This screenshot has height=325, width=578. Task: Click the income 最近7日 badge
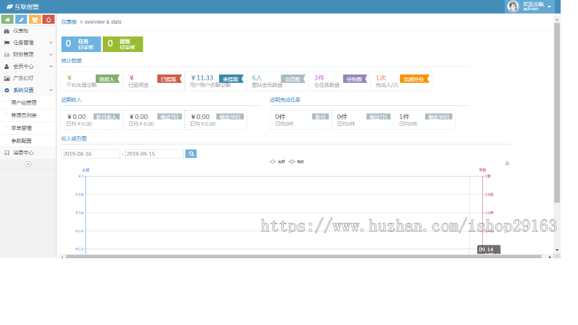point(170,117)
